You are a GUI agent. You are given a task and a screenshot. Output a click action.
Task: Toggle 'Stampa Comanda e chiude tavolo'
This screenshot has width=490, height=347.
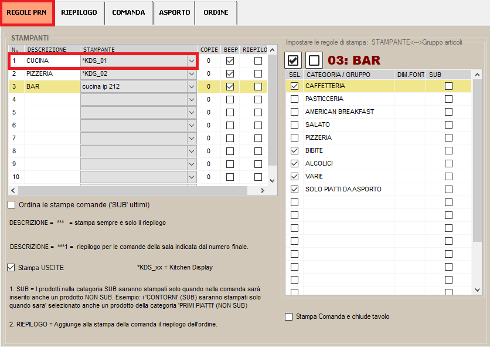[x=288, y=316]
